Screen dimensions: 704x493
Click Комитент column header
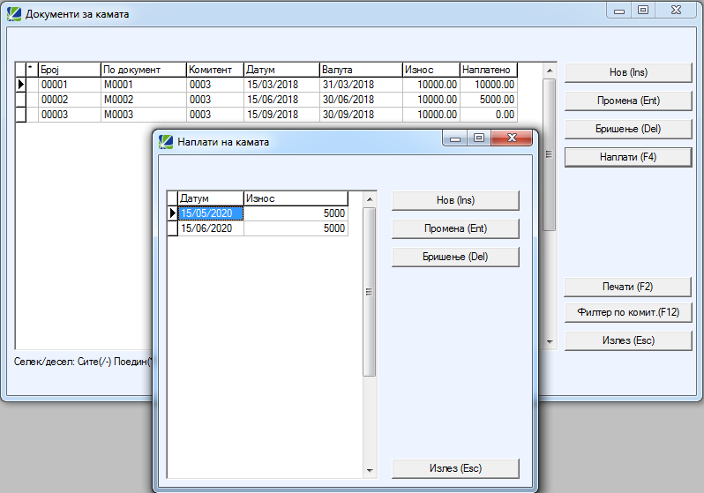(215, 70)
